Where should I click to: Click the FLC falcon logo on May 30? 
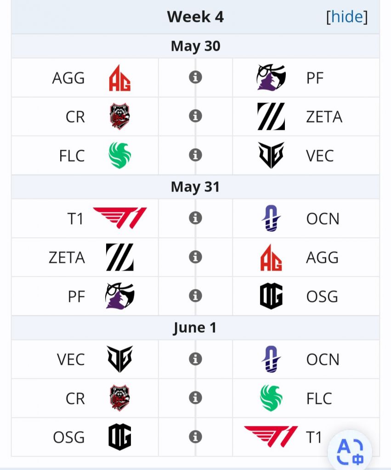120,156
